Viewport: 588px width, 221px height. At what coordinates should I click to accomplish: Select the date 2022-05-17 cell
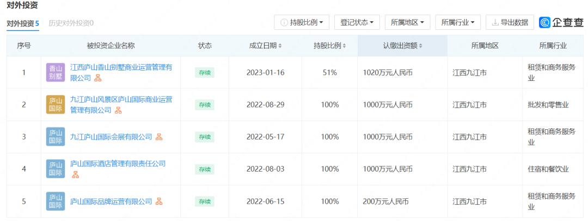(266, 137)
